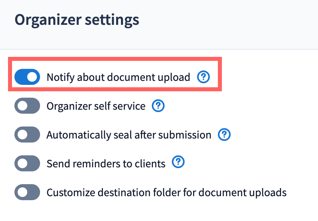Click white knob of Send reminders switch

click(22, 164)
